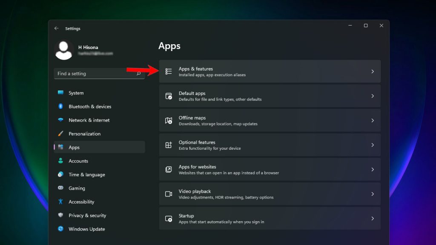This screenshot has height=245, width=436.
Task: Click the Personalization paintbrush icon
Action: pos(60,133)
